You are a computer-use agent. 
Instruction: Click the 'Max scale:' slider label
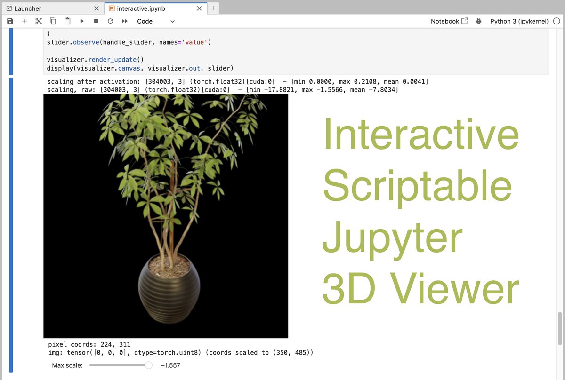(67, 365)
